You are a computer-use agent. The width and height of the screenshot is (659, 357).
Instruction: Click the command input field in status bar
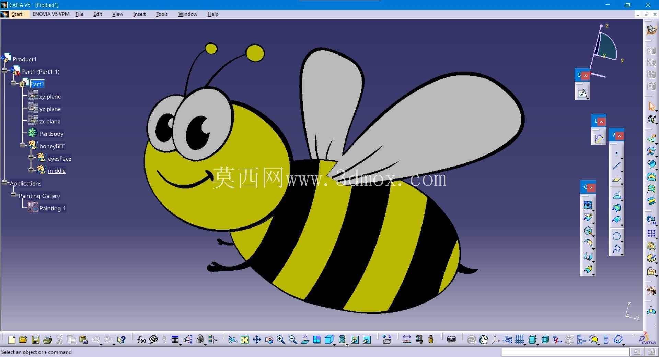pyautogui.click(x=565, y=352)
